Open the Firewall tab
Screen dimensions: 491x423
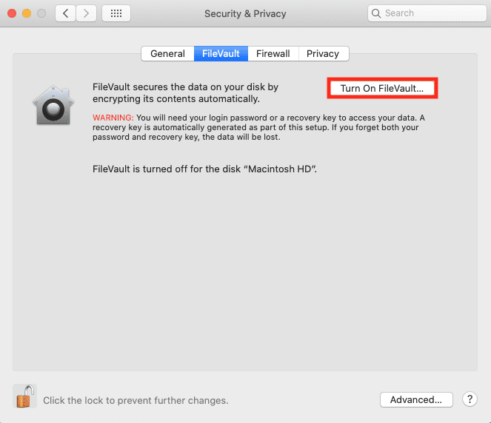tap(273, 54)
